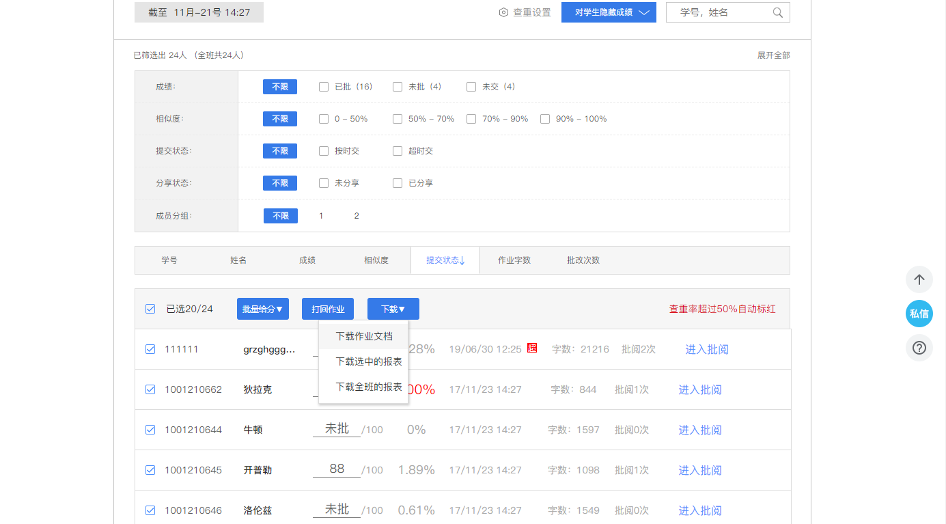Click the 截至 11月-21号 14:27 deadline label
Image resolution: width=946 pixels, height=524 pixels.
(199, 12)
